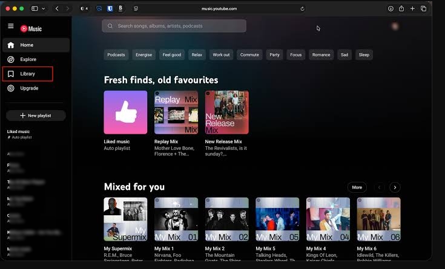Click the search magnifier icon

[110, 26]
